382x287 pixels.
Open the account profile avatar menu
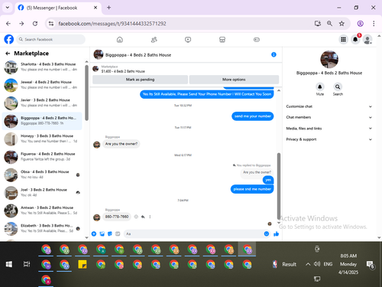pyautogui.click(x=367, y=40)
